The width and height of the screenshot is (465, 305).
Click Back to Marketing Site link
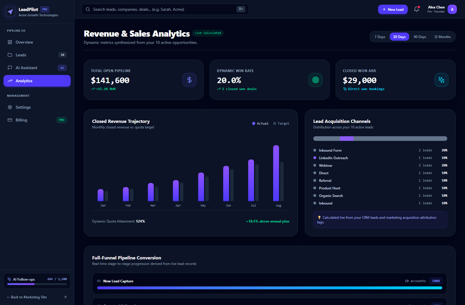(37, 297)
